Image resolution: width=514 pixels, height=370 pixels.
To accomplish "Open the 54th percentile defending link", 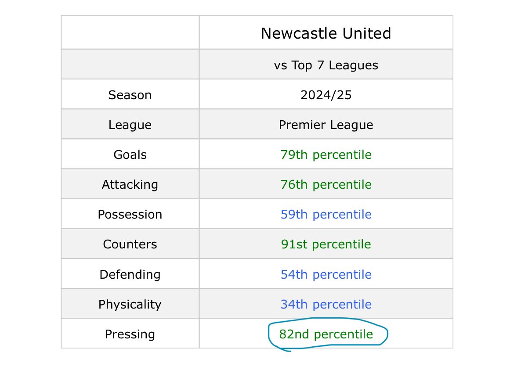I will 326,274.
